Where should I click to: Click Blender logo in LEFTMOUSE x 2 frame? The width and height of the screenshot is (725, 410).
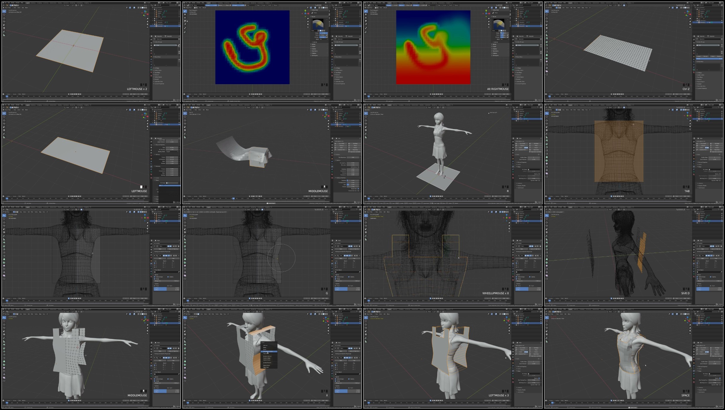point(3,3)
